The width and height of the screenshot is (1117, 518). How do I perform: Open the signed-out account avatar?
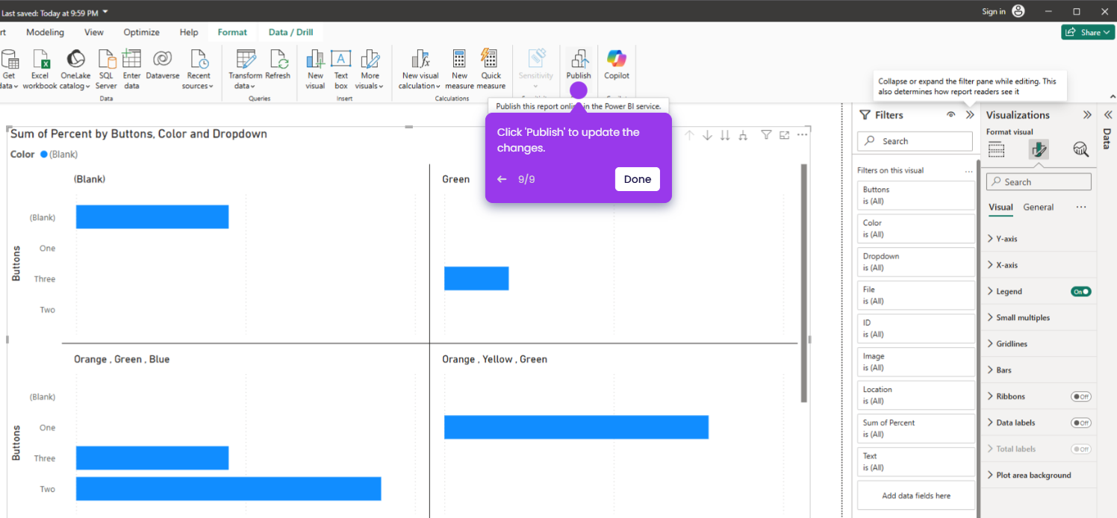(1018, 11)
